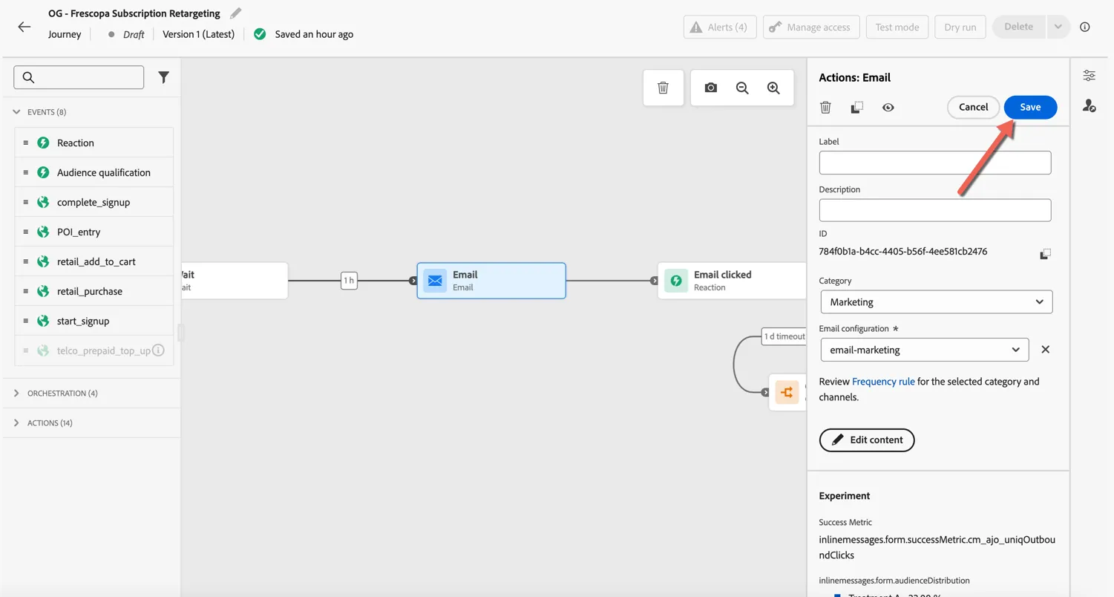Click into the Description input field
Viewport: 1114px width, 597px height.
click(935, 210)
